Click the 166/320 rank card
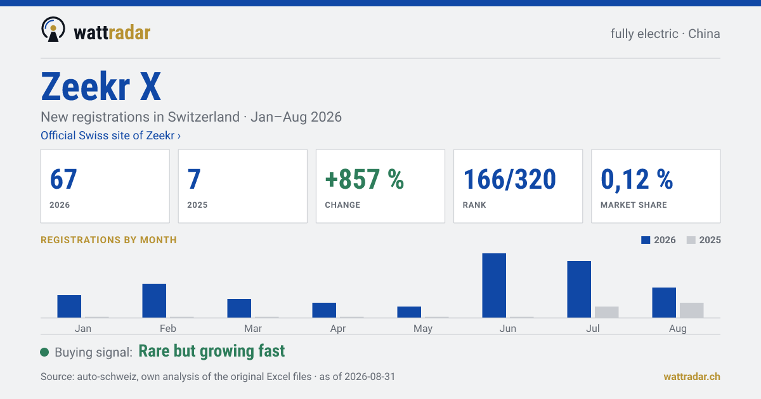 (x=518, y=186)
